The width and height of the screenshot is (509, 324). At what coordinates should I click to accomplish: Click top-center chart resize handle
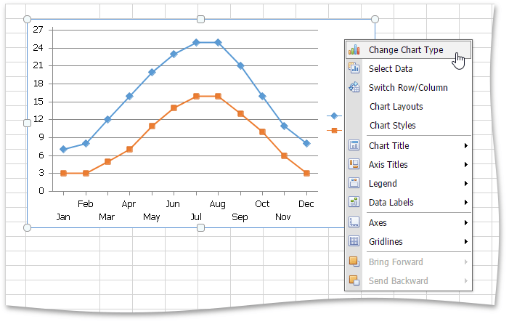[200, 19]
